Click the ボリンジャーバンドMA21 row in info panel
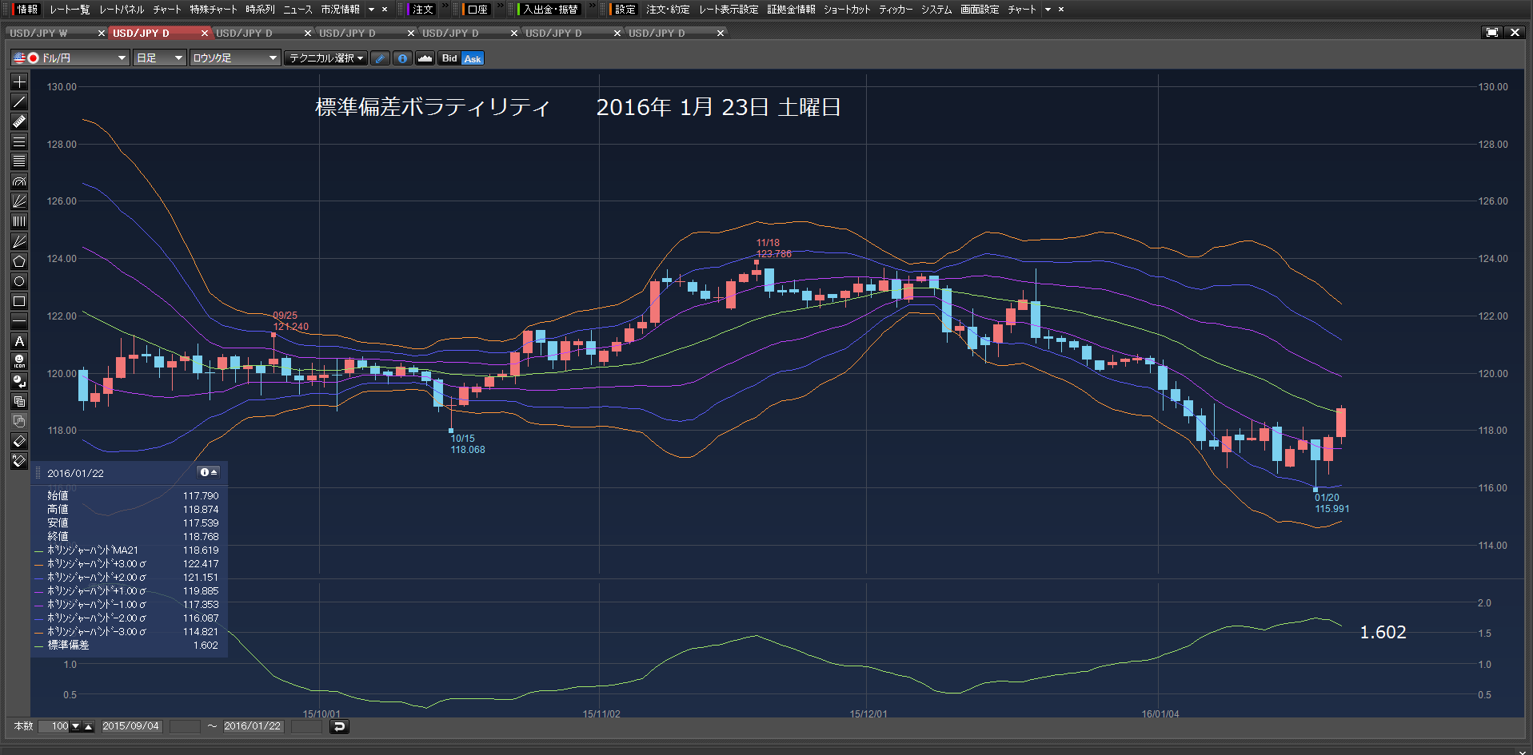 coord(128,550)
